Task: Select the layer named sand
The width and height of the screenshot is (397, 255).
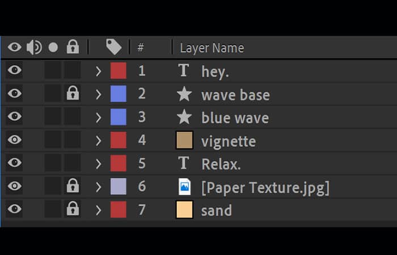Action: pos(217,210)
